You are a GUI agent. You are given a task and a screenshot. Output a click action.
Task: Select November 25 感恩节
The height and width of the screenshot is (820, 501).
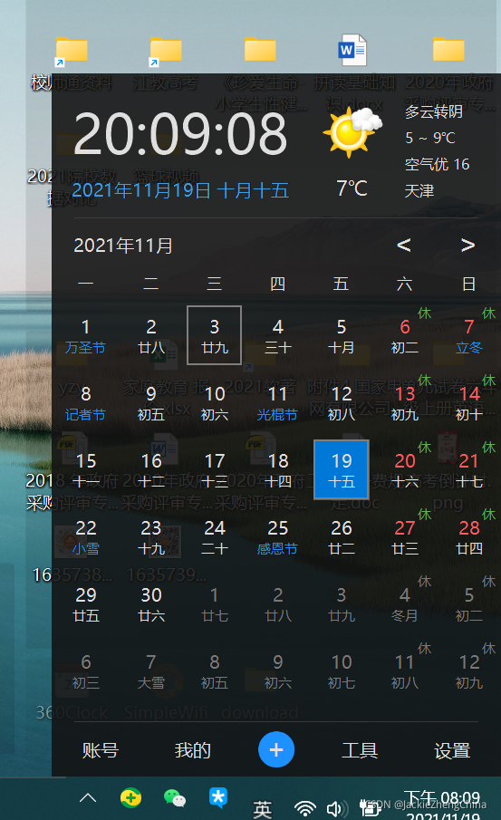(x=278, y=536)
